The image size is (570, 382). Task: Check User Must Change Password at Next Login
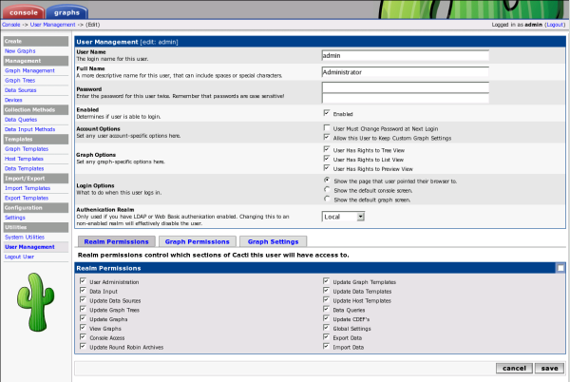[327, 128]
